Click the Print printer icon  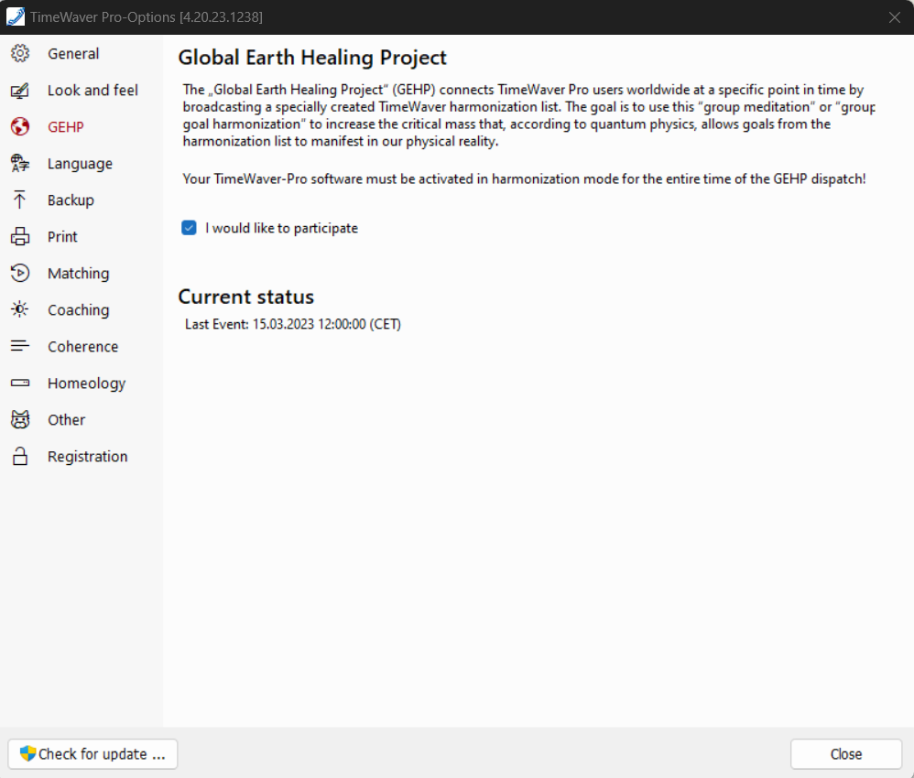click(x=20, y=237)
